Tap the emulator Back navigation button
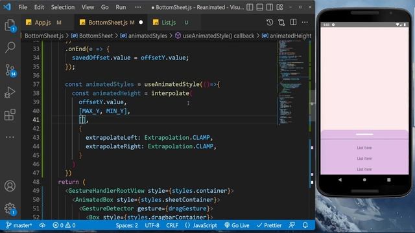 point(340,180)
